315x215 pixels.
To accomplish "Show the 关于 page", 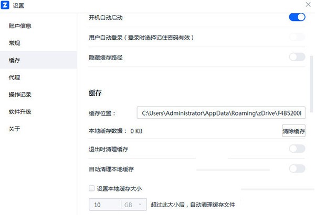I will [15, 129].
